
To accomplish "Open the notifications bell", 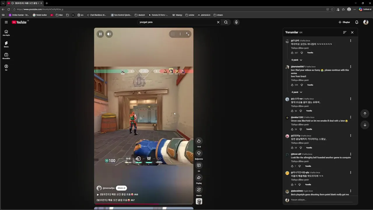I will pos(357,22).
